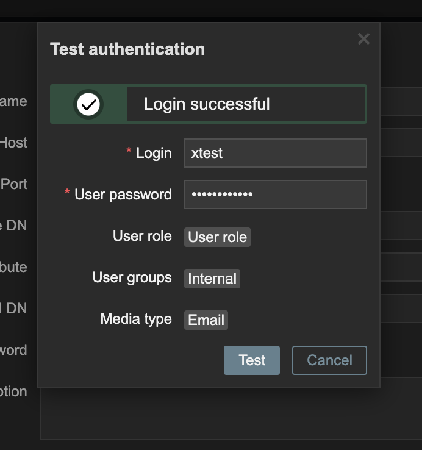Click the Login field label
Image resolution: width=422 pixels, height=450 pixels.
click(x=153, y=153)
